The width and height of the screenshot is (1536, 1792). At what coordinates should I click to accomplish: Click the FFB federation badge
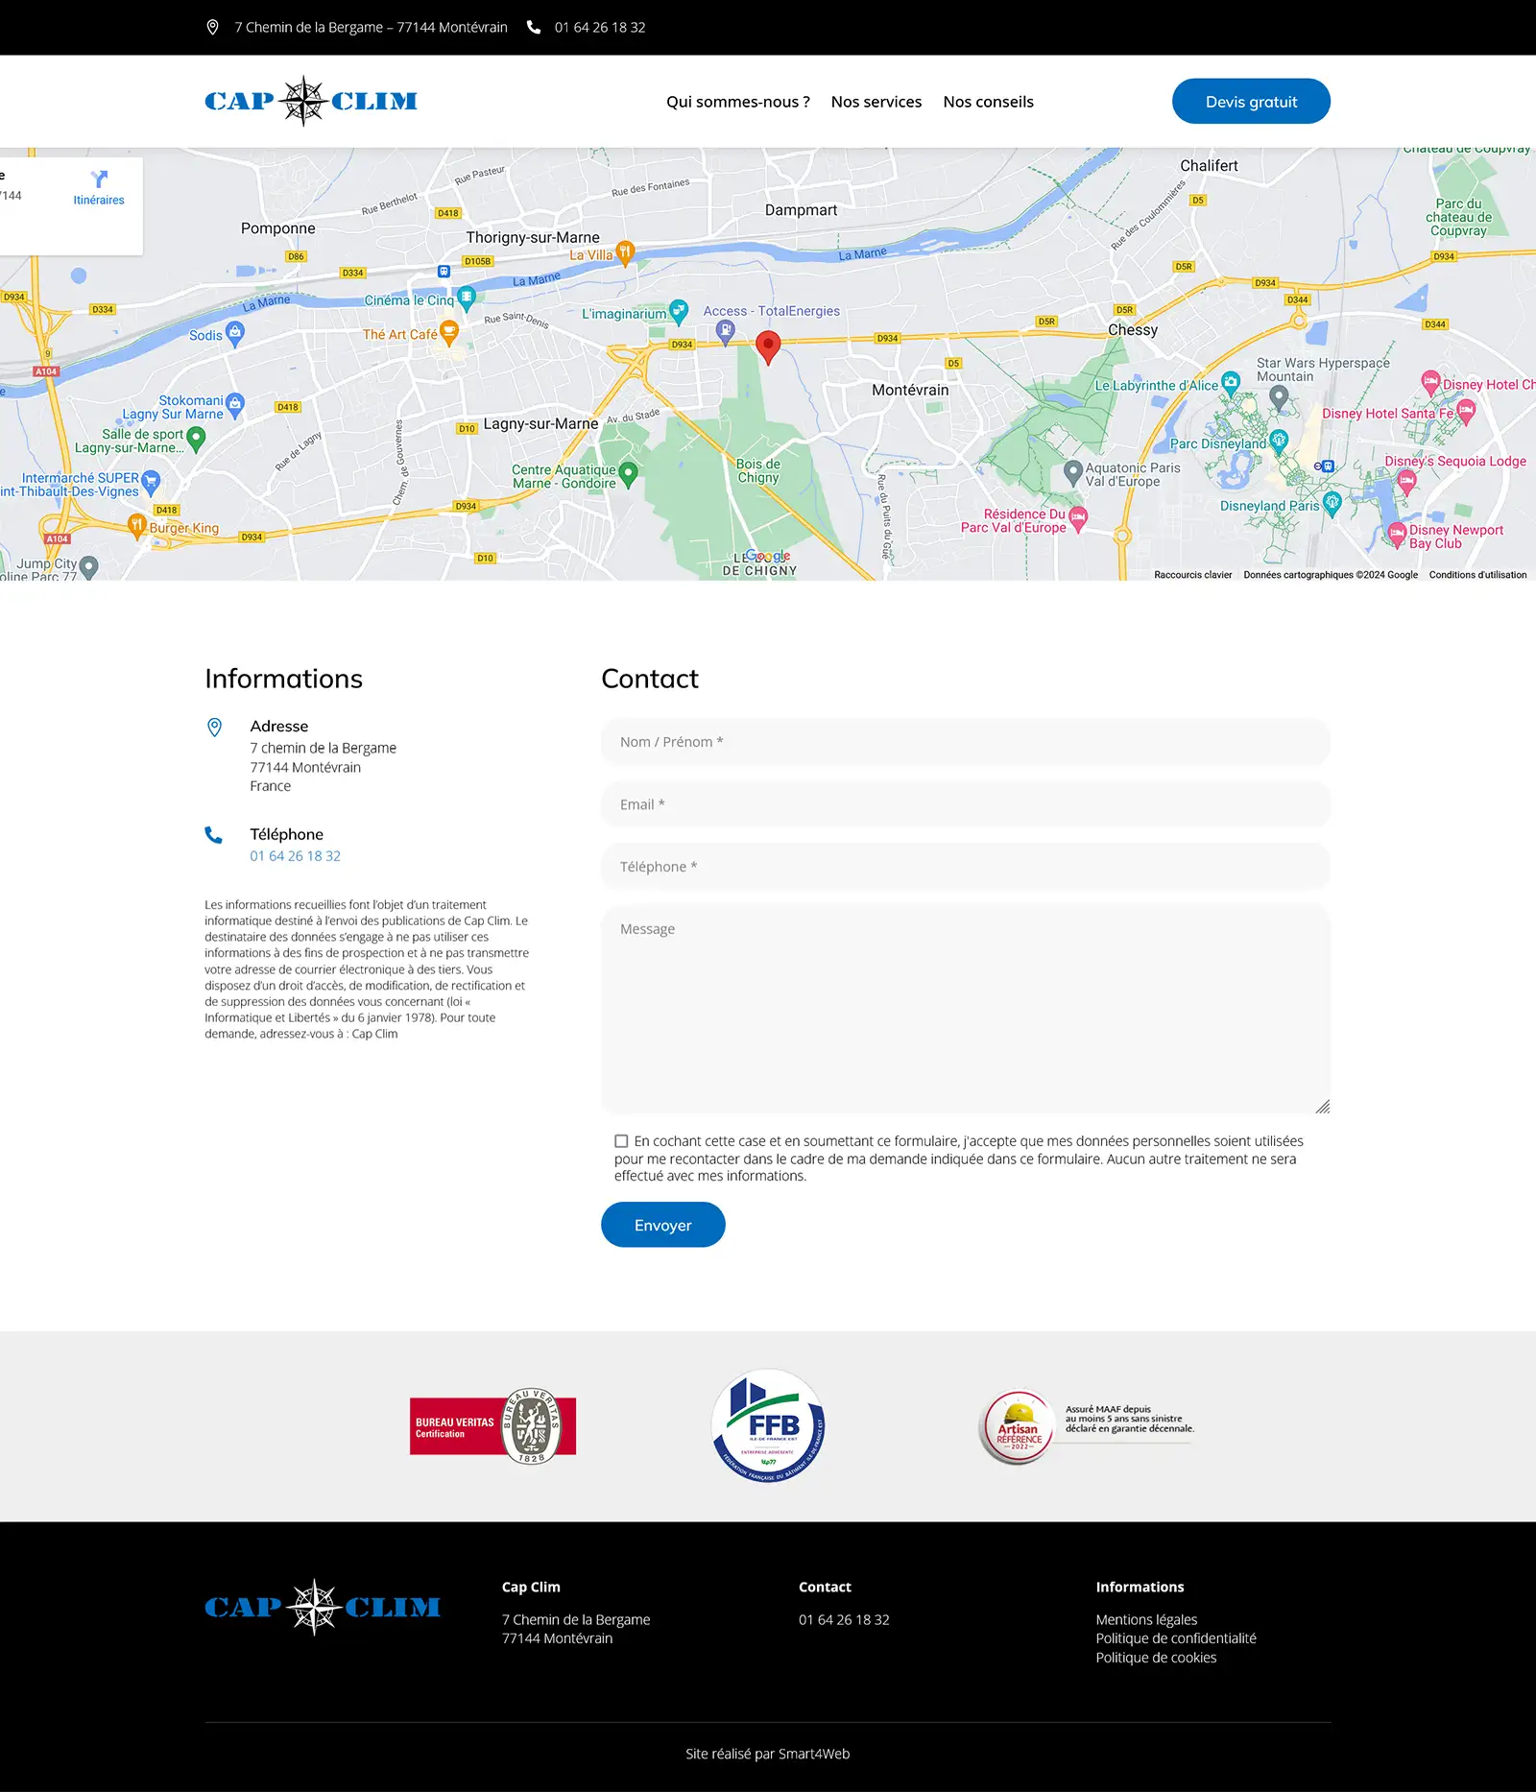[x=768, y=1426]
